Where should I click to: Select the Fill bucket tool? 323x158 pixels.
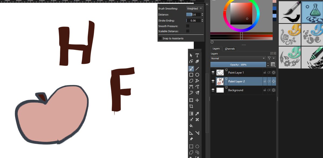click(x=191, y=126)
